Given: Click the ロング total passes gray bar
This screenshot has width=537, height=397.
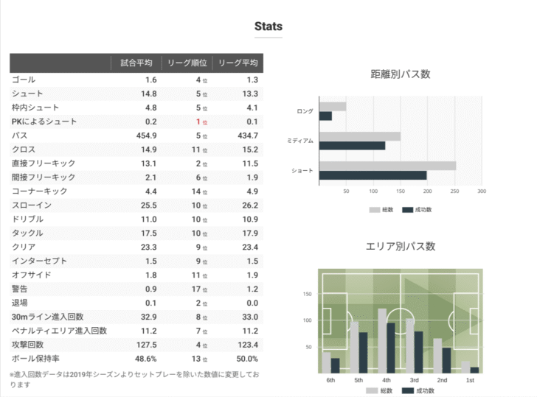Looking at the screenshot, I should [333, 106].
